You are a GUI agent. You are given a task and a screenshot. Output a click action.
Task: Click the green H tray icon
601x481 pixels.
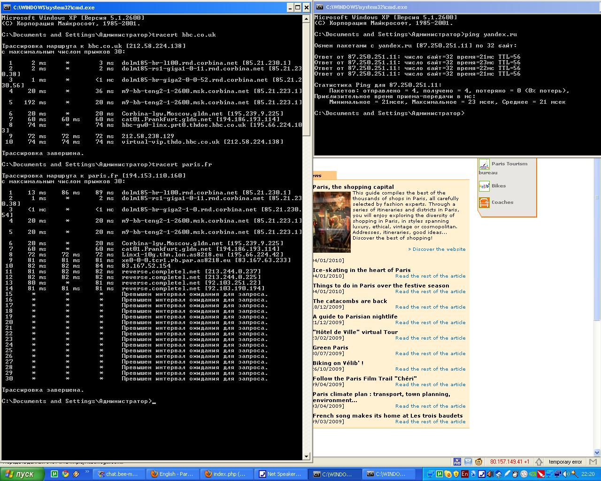[x=439, y=474]
